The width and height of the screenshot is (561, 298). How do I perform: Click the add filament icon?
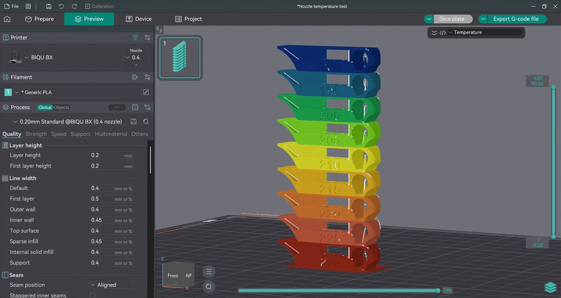pos(135,77)
